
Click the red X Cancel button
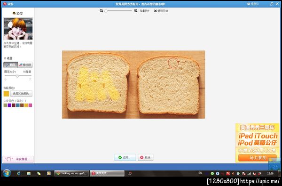(x=146, y=157)
